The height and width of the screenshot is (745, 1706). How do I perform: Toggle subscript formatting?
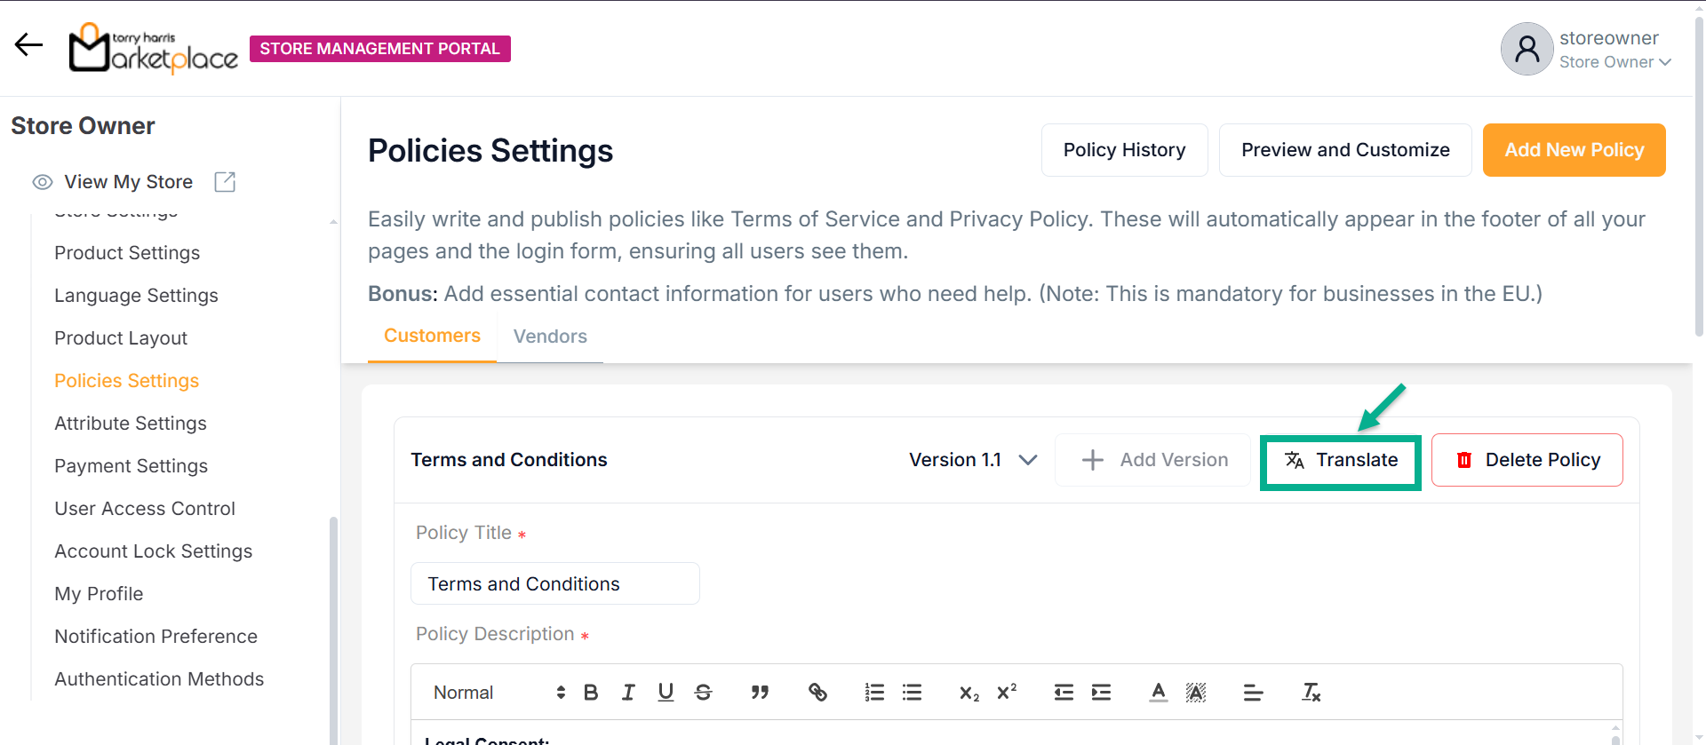coord(969,693)
